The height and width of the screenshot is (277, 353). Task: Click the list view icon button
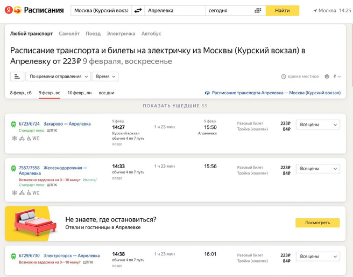[17, 77]
